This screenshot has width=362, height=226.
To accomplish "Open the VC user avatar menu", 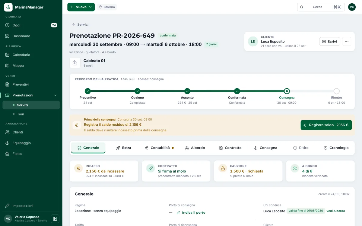I will tap(352, 7).
